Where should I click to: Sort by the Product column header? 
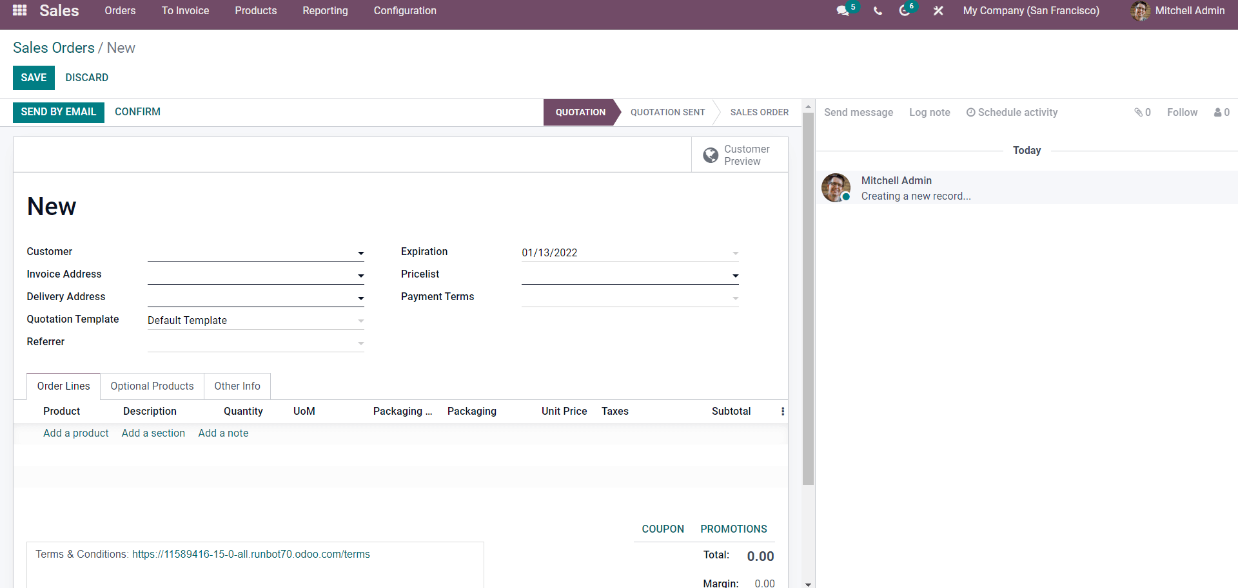(x=62, y=412)
